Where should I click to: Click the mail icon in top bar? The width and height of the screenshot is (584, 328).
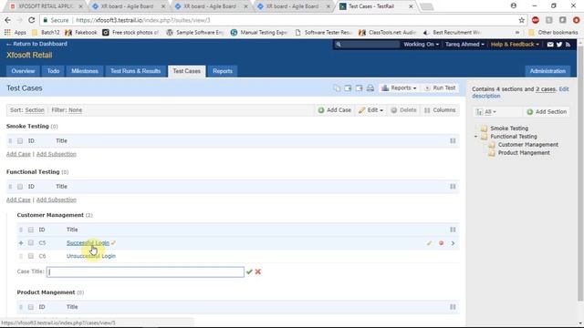click(550, 45)
